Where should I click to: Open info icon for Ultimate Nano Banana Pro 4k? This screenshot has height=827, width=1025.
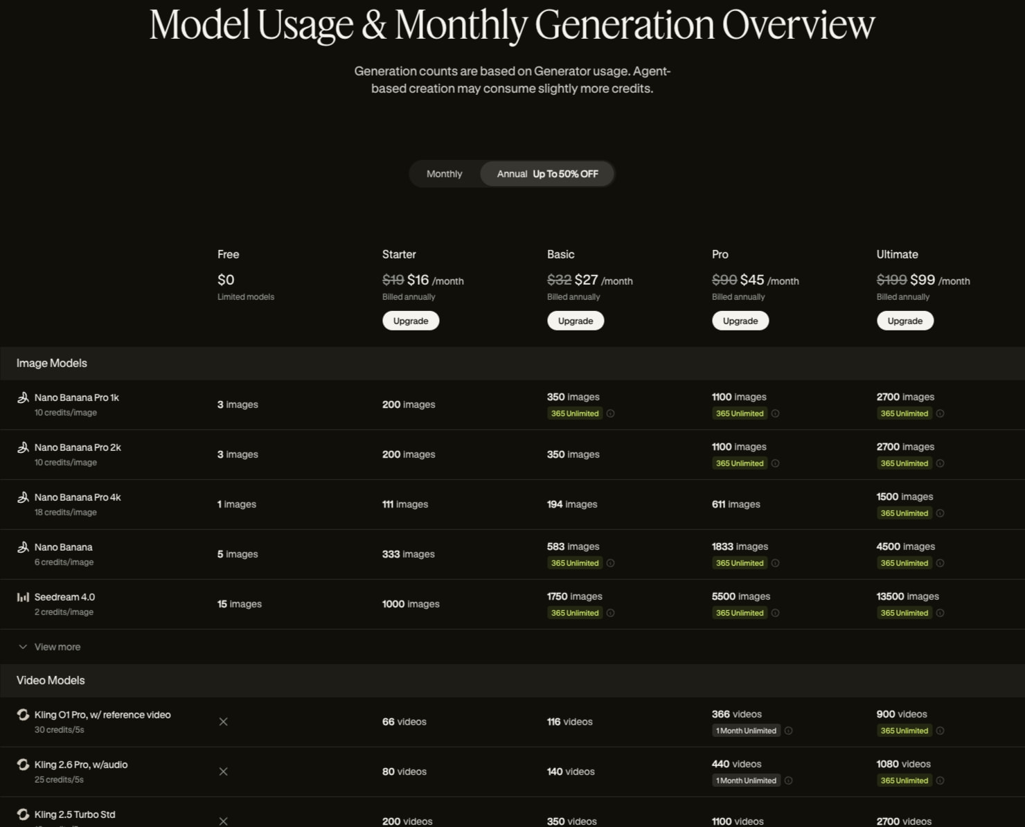pos(940,513)
